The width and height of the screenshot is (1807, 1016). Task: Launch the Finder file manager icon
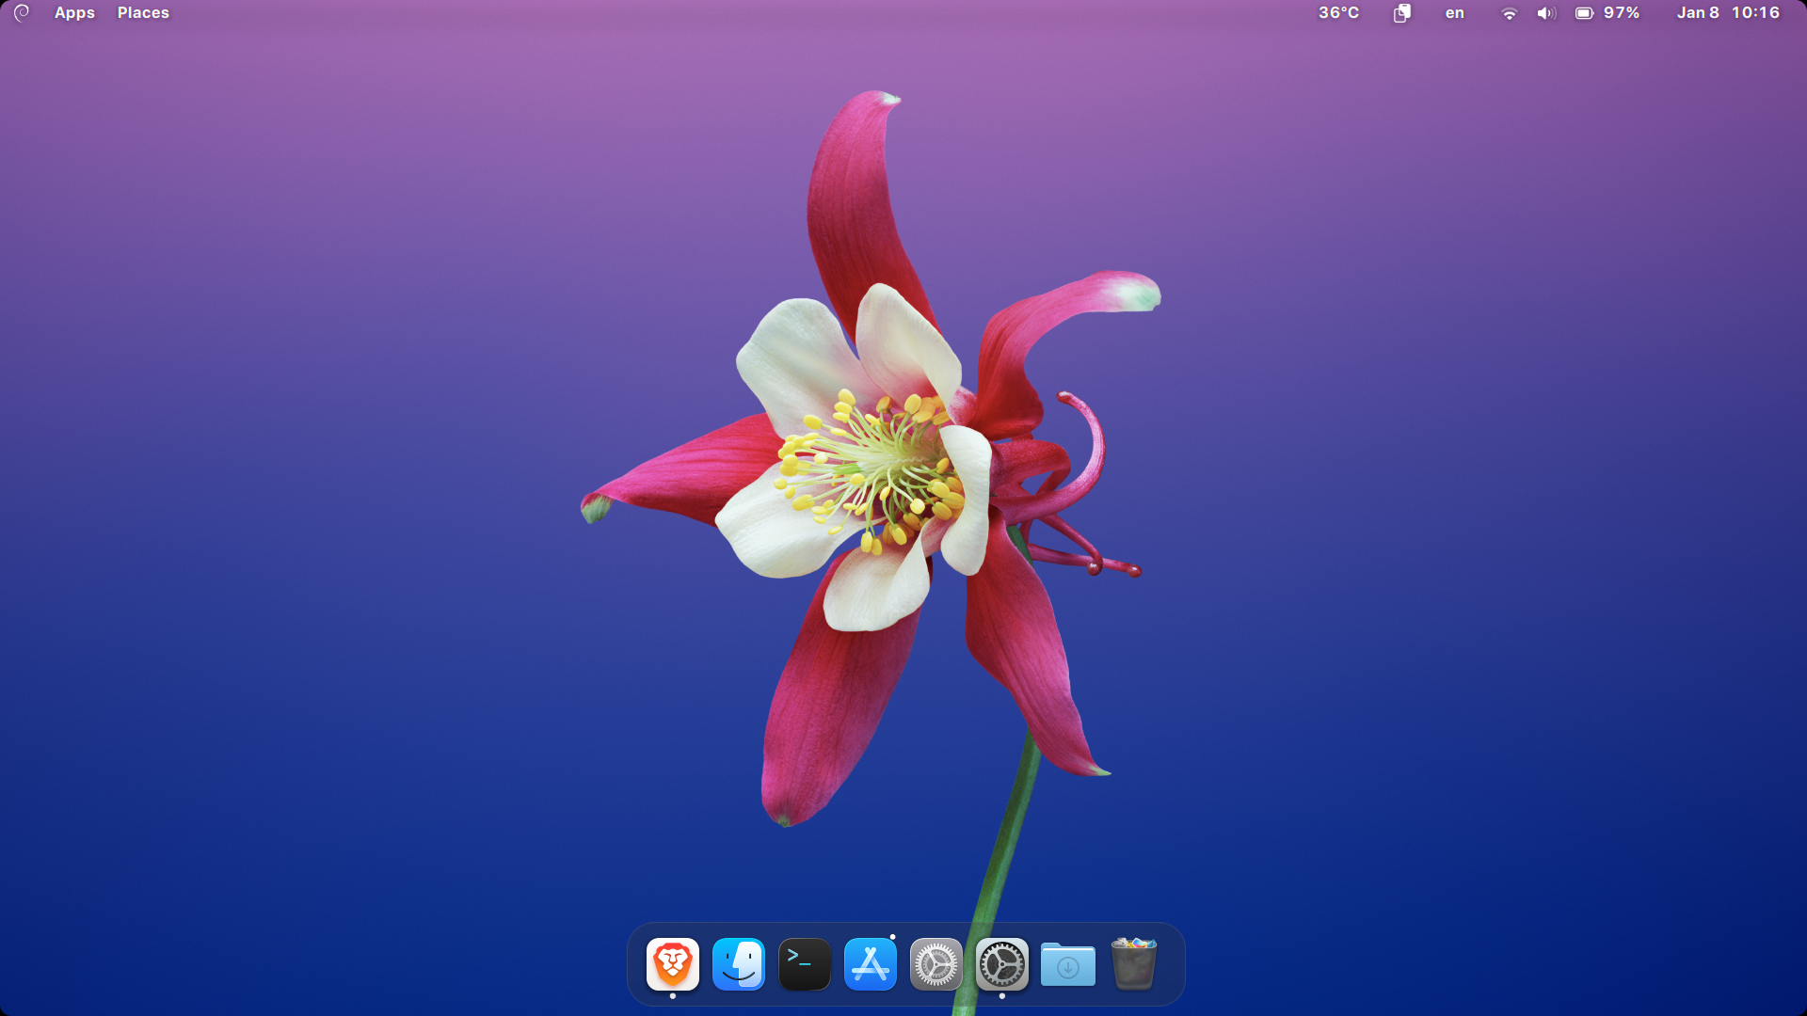point(738,964)
